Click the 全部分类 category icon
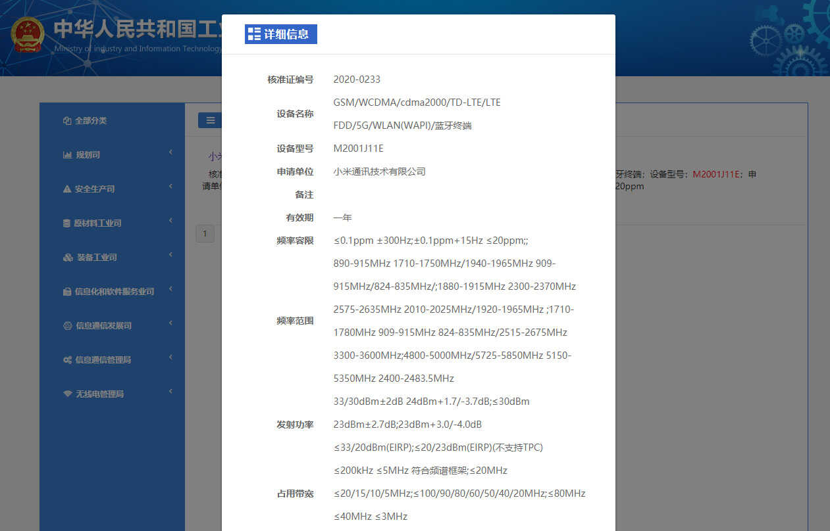 [66, 121]
